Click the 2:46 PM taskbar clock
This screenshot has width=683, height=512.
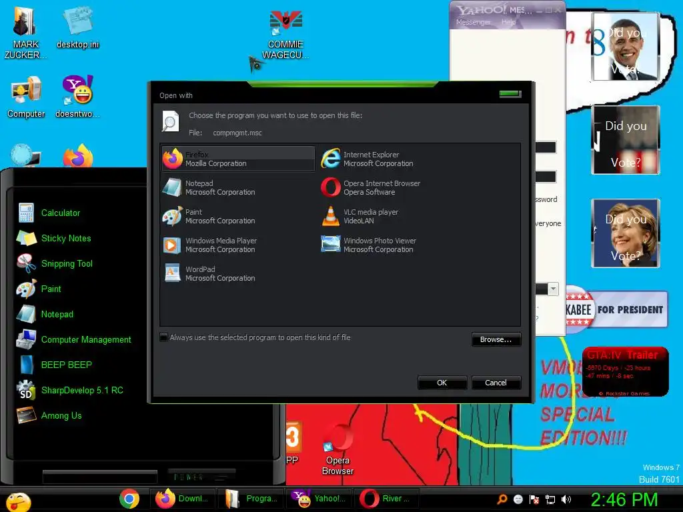tap(624, 499)
